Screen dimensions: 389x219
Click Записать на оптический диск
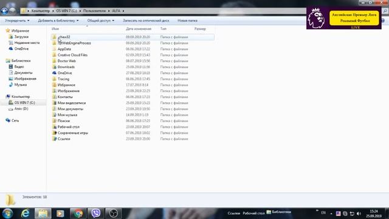pos(146,21)
